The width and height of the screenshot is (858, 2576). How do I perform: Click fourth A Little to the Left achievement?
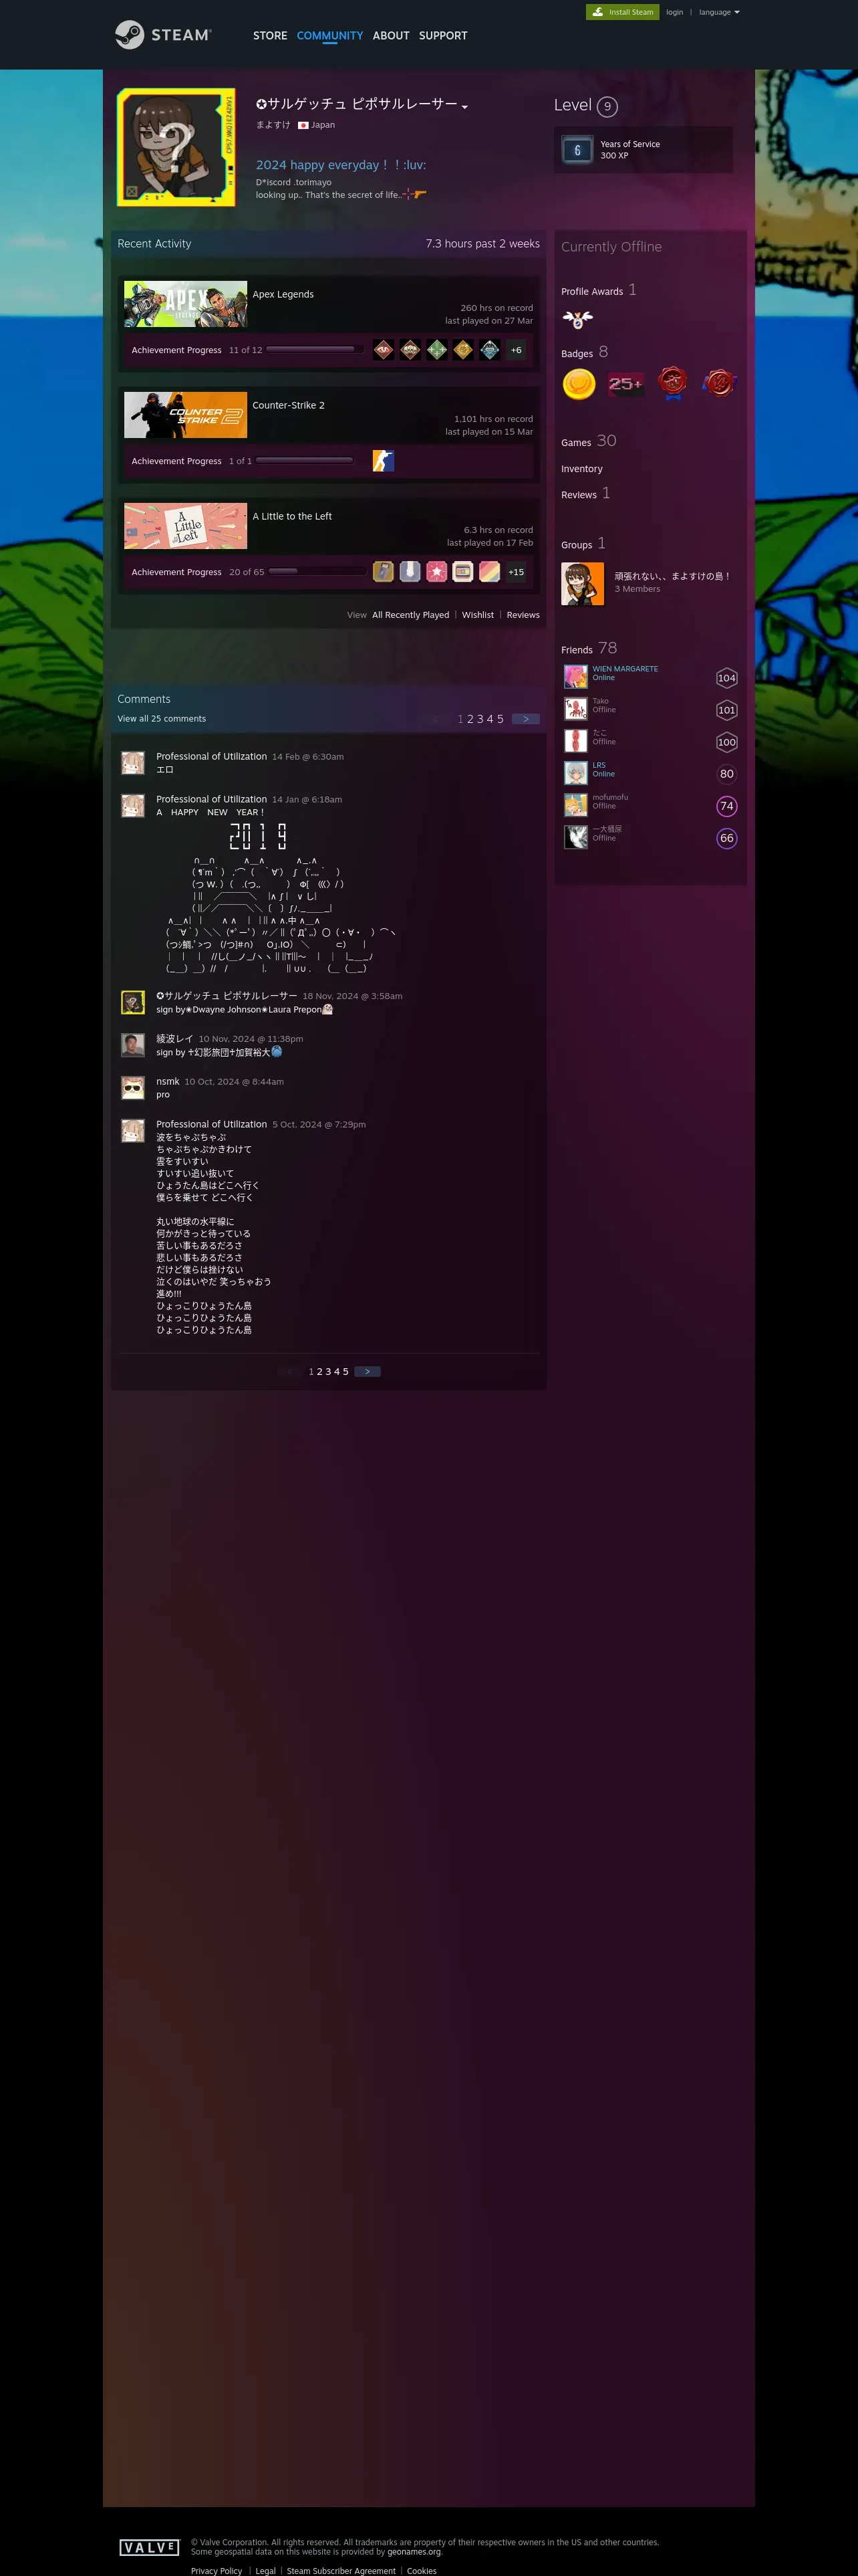tap(462, 572)
